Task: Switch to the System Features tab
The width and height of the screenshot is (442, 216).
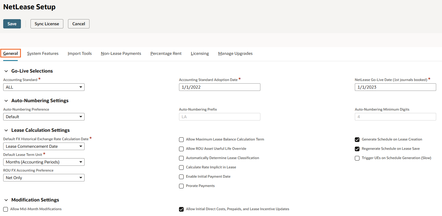Action: point(43,53)
